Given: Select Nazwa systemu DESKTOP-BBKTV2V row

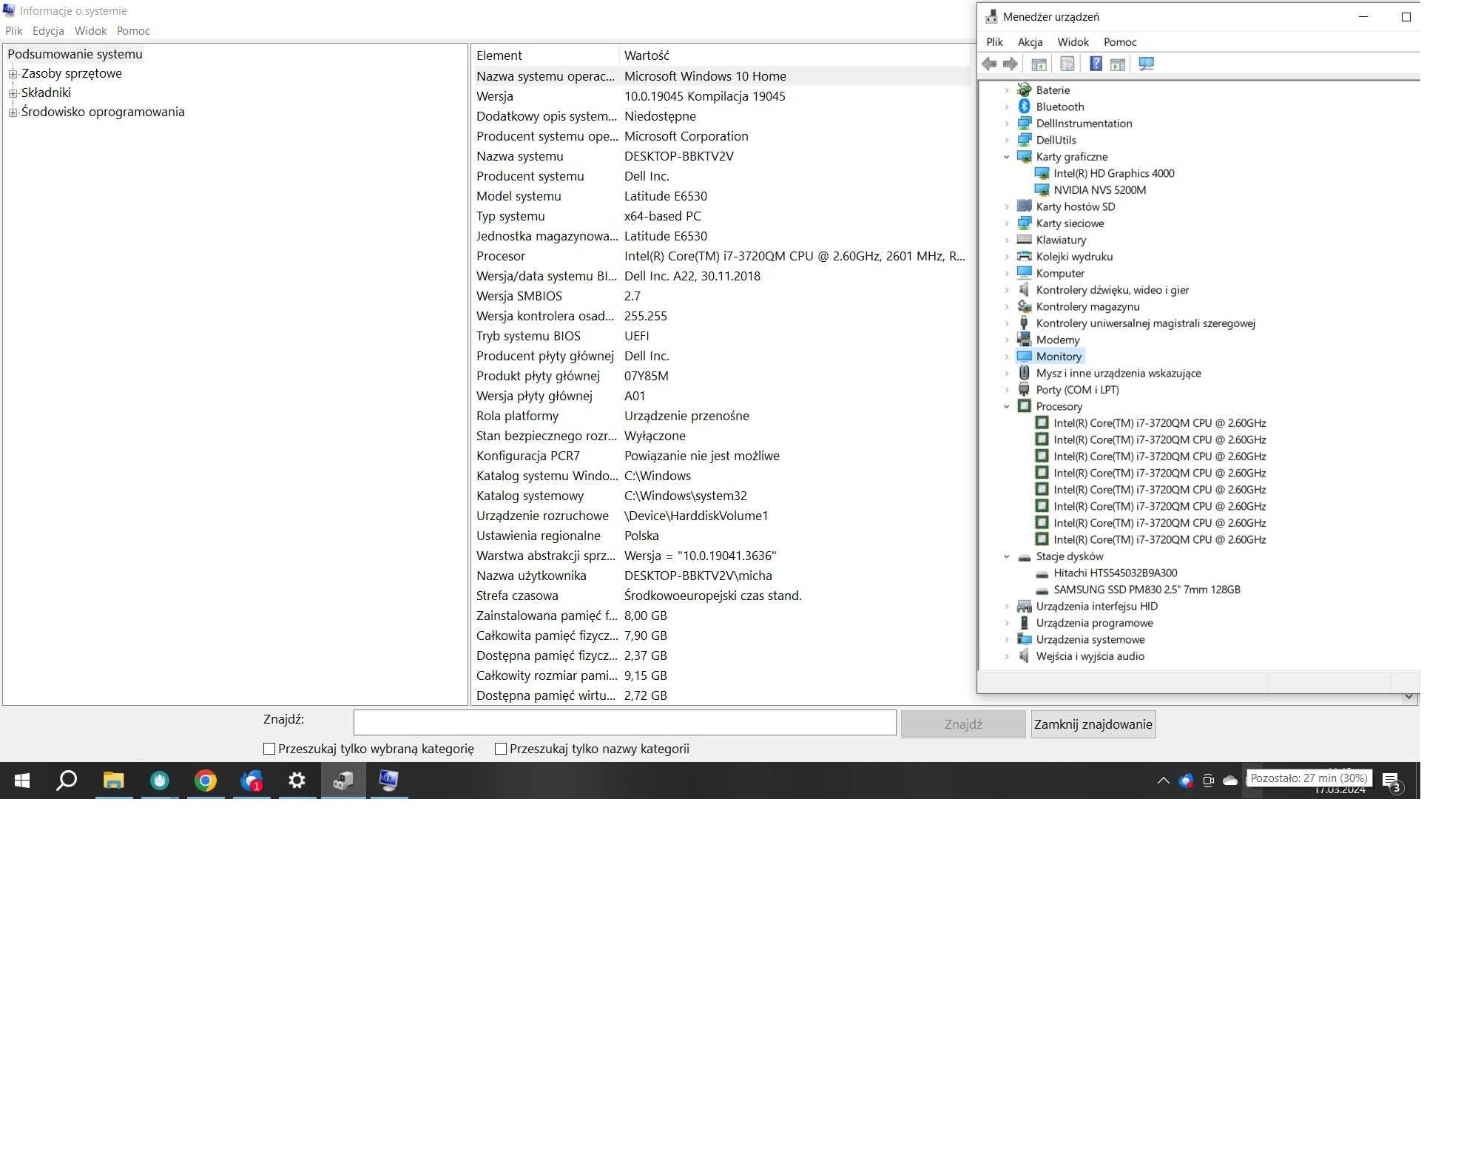Looking at the screenshot, I should click(x=722, y=156).
